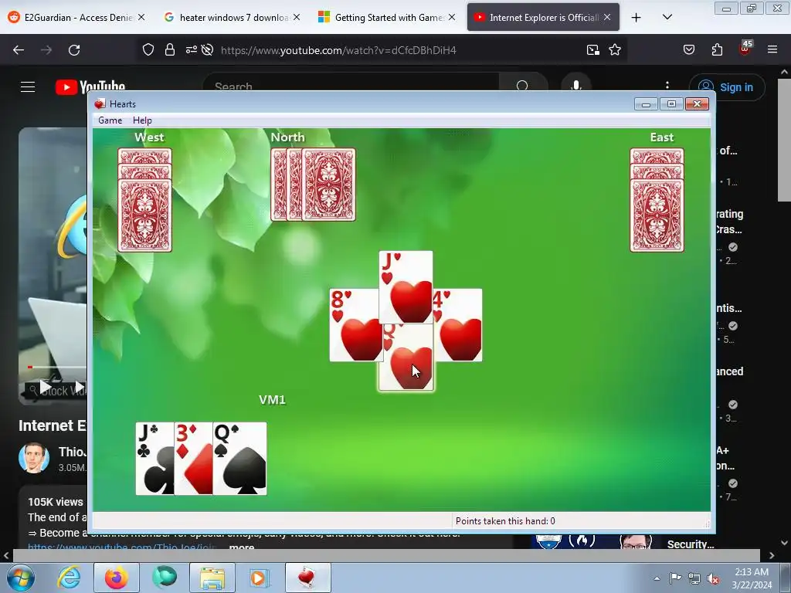Open the clock showing 2:13 AM

coord(752,578)
